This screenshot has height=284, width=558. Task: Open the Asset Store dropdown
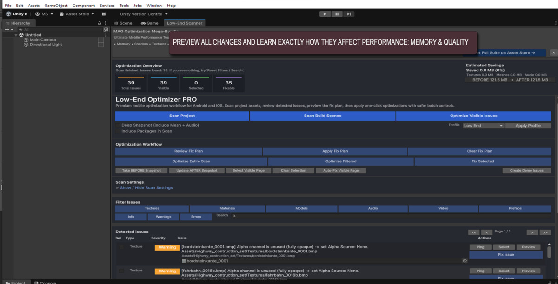pos(77,14)
